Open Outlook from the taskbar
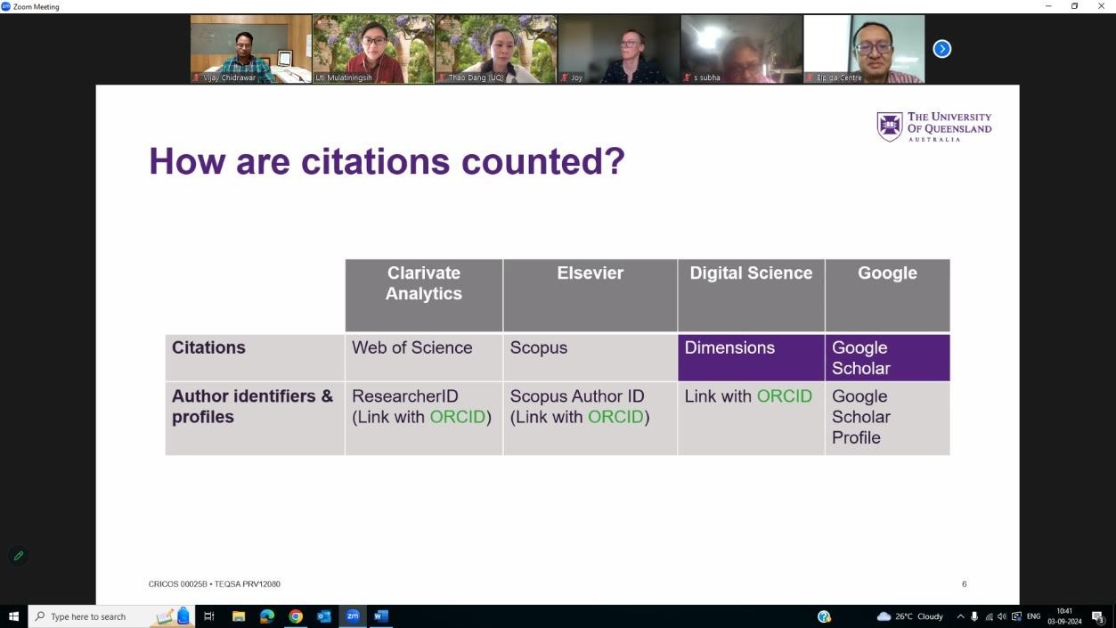This screenshot has width=1116, height=628. pyautogui.click(x=324, y=616)
